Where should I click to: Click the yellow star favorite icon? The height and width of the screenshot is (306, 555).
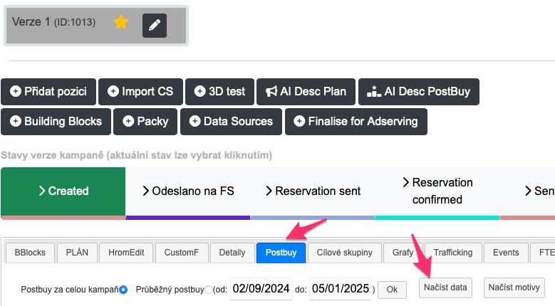pyautogui.click(x=121, y=23)
